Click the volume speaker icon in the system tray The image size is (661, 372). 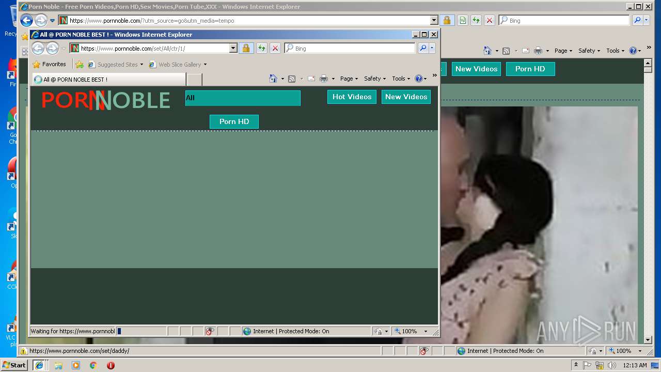tap(612, 365)
